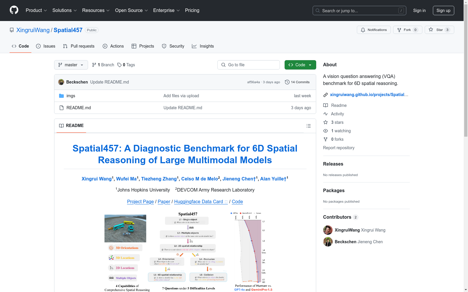Open the Enterprise dropdown
The image size is (468, 292).
tap(166, 11)
